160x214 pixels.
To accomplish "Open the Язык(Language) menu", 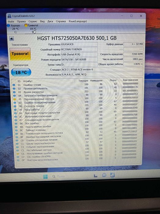I will pos(78,21).
